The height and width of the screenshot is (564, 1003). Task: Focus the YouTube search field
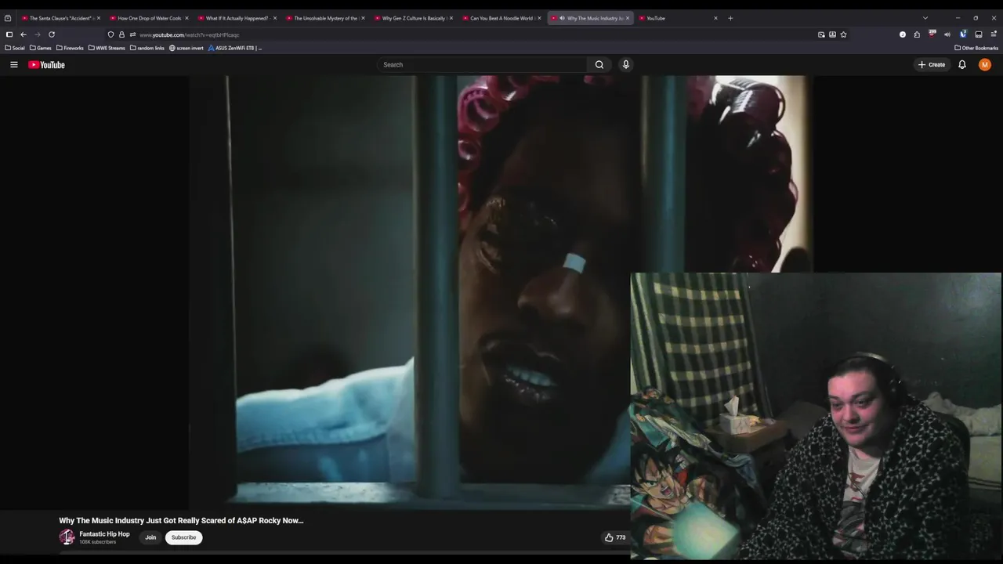coord(482,65)
